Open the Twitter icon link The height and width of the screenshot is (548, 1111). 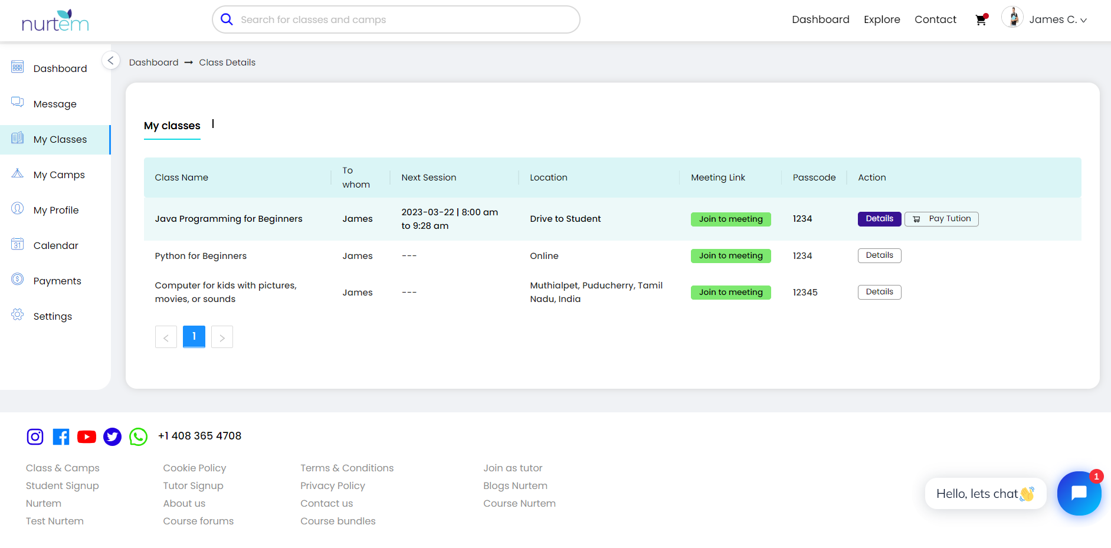(x=112, y=437)
